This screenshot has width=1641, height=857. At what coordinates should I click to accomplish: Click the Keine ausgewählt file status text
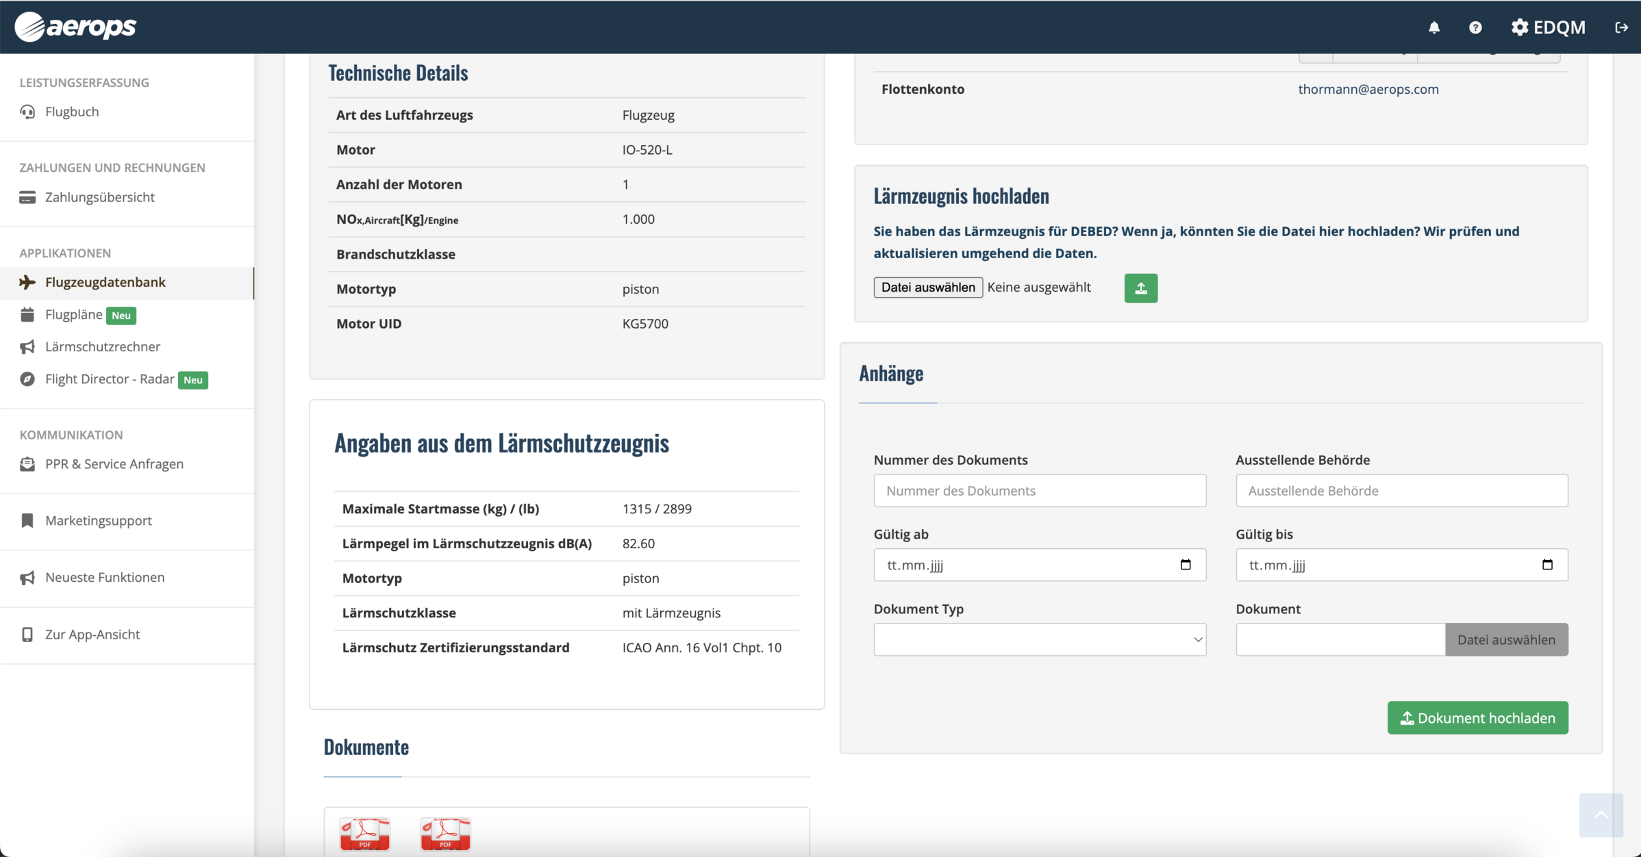pyautogui.click(x=1039, y=287)
